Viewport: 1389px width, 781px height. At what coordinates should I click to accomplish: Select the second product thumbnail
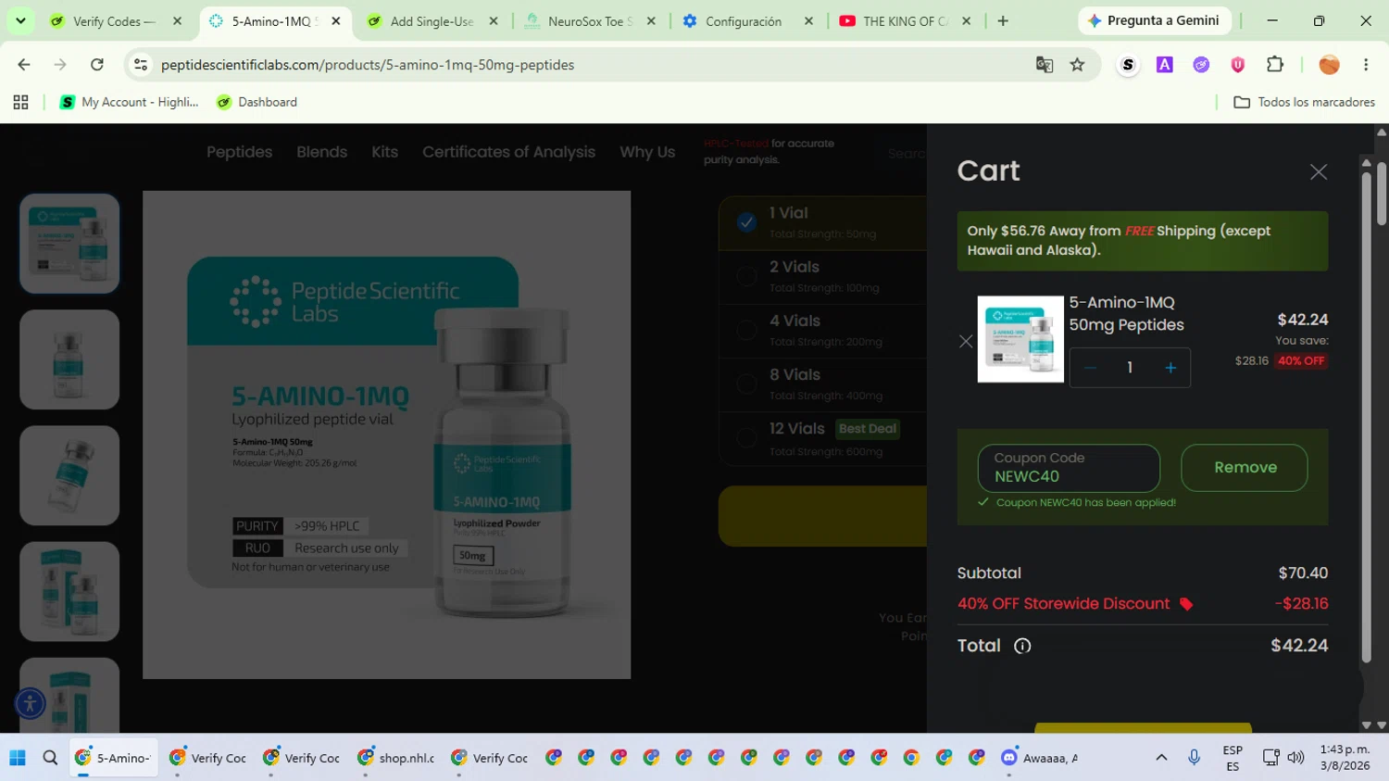[x=69, y=359]
